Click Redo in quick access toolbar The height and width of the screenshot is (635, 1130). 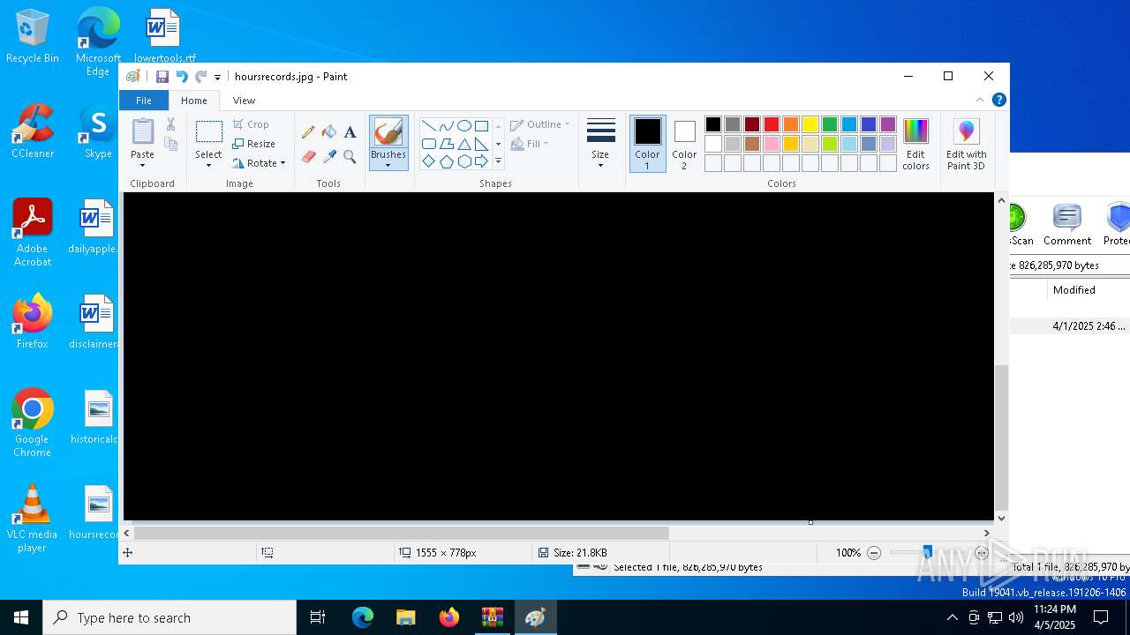tap(201, 77)
